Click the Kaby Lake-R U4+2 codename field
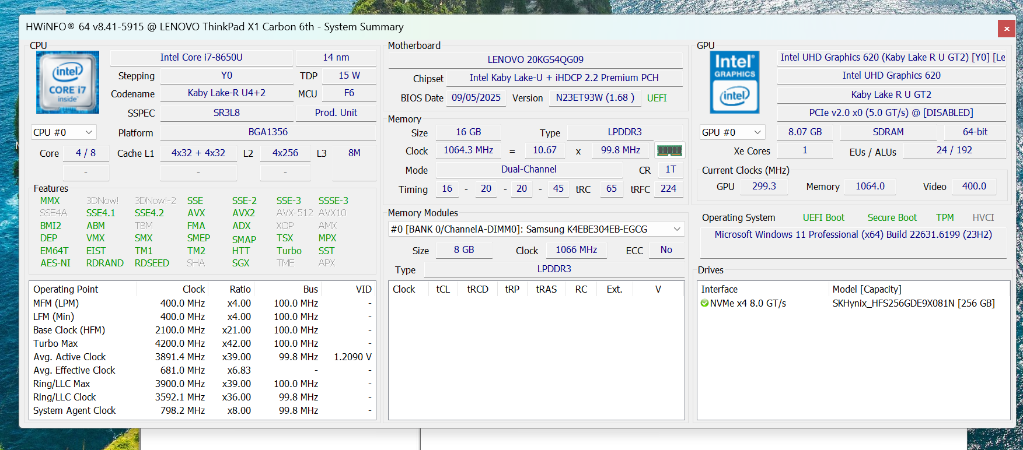 [x=226, y=93]
